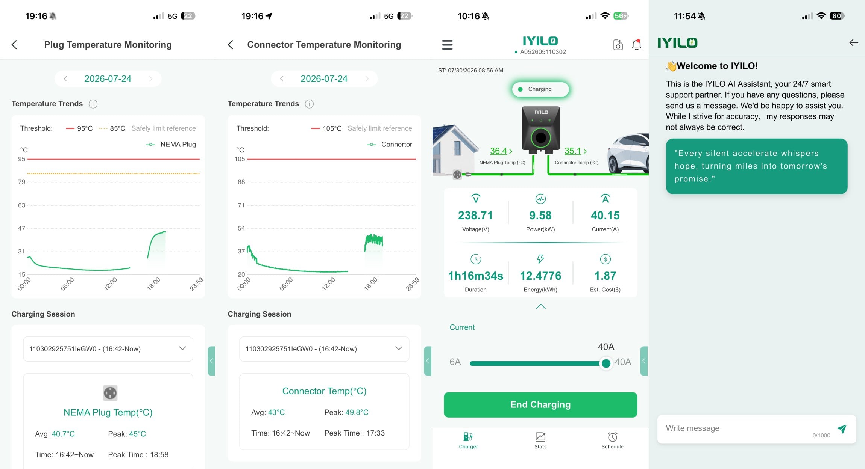Open charging session dropdown on Plug Temperature screen
The image size is (865, 469).
(x=108, y=349)
